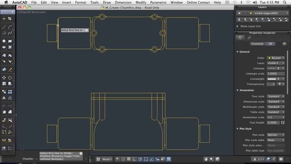Open macOS Spotlight search
The width and height of the screenshot is (291, 164).
coord(285,2)
